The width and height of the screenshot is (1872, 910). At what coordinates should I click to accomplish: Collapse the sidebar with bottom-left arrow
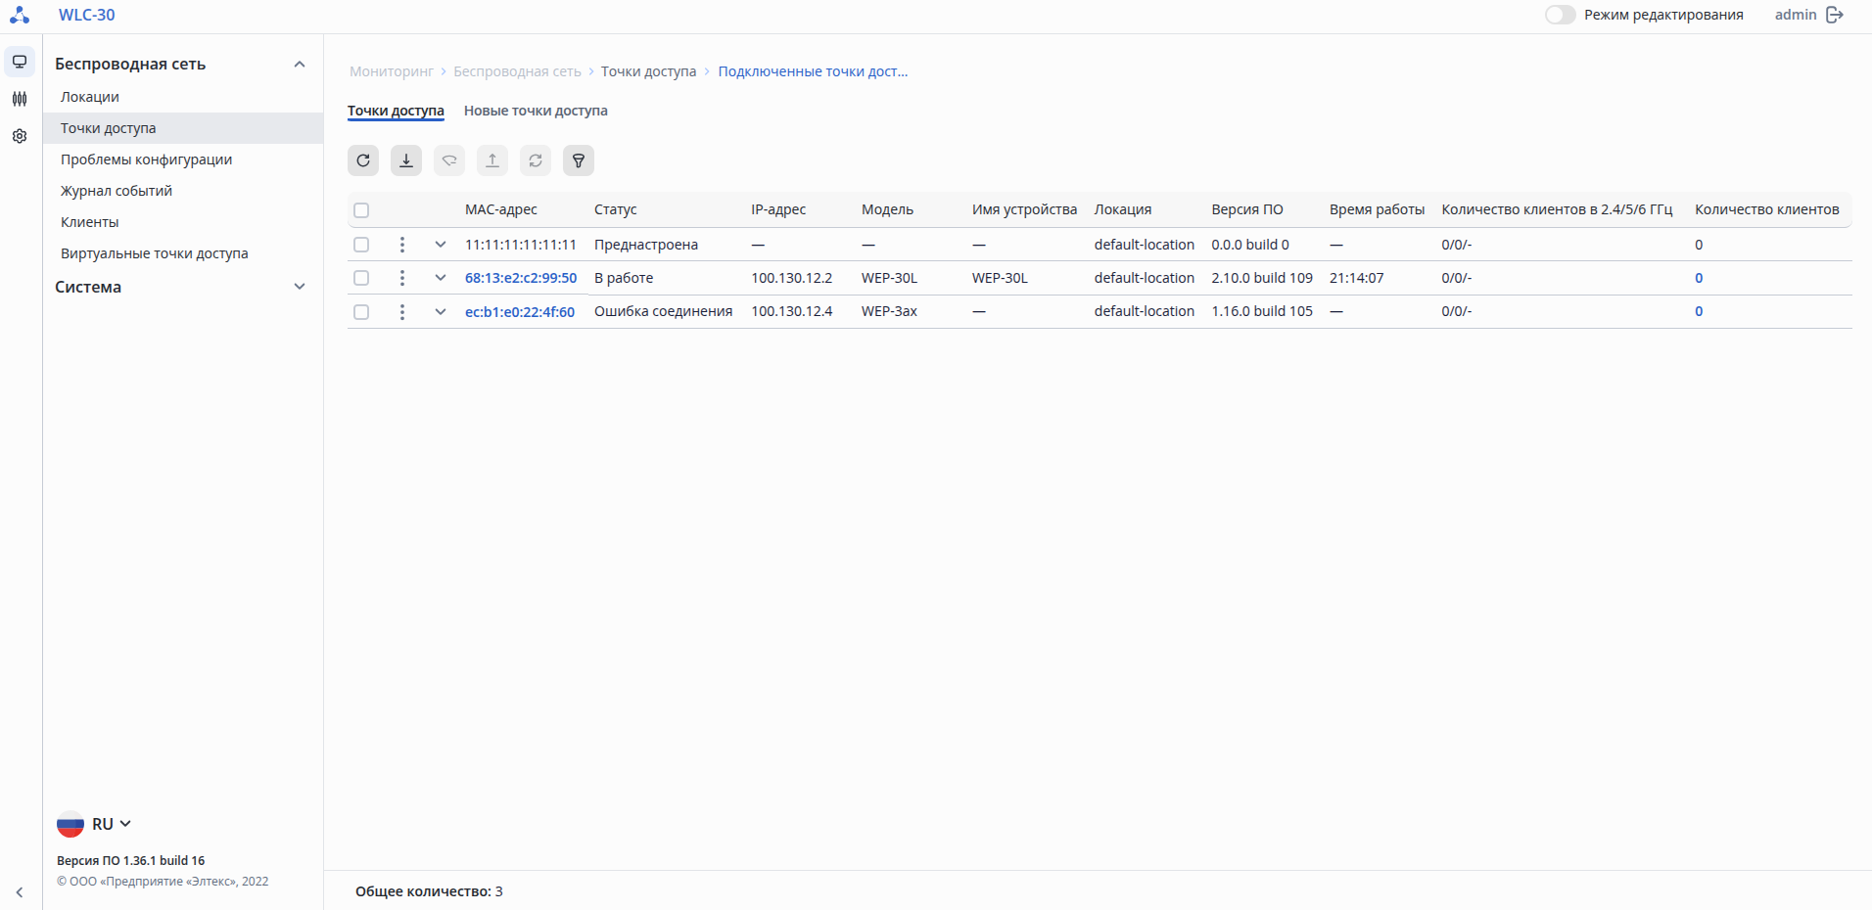coord(20,892)
